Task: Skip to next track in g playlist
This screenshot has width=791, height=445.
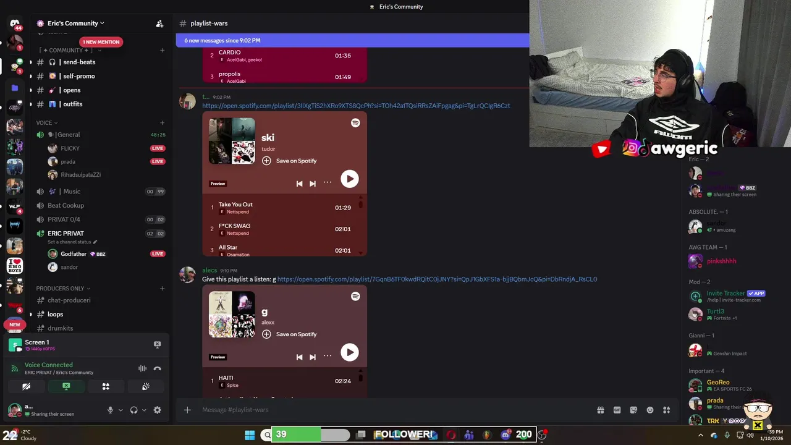Action: coord(313,357)
